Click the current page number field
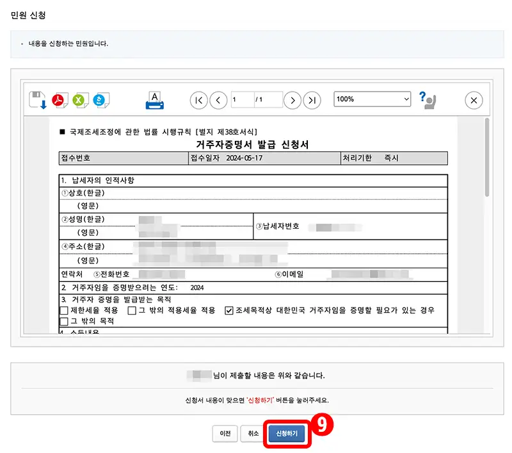 pyautogui.click(x=243, y=99)
